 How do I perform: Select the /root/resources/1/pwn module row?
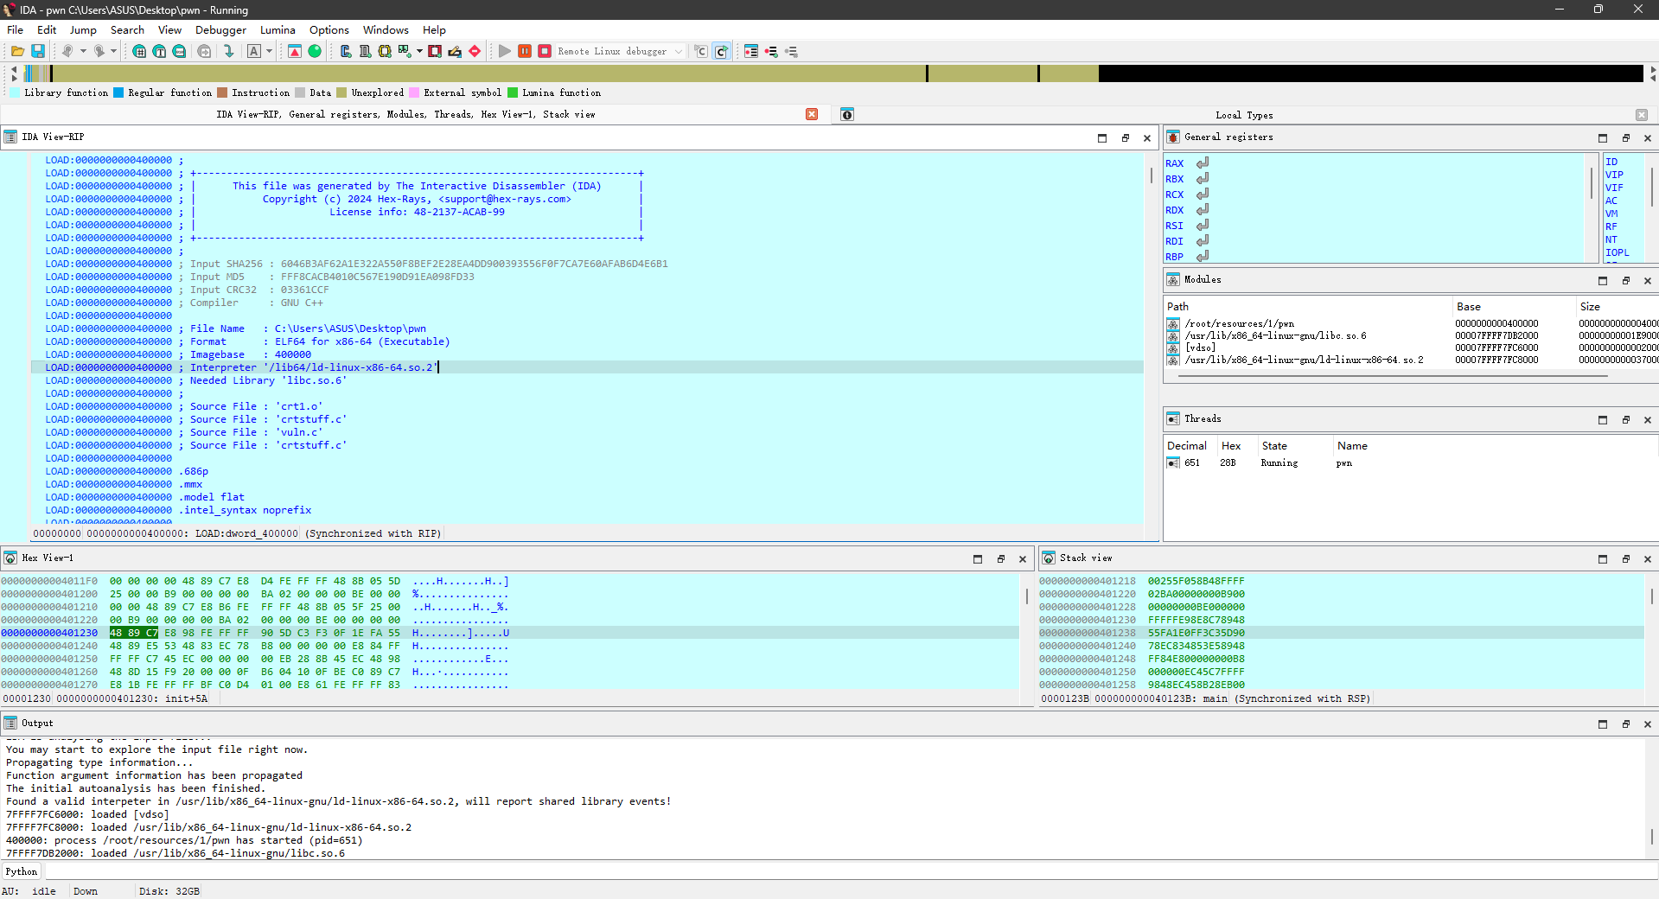coord(1411,324)
